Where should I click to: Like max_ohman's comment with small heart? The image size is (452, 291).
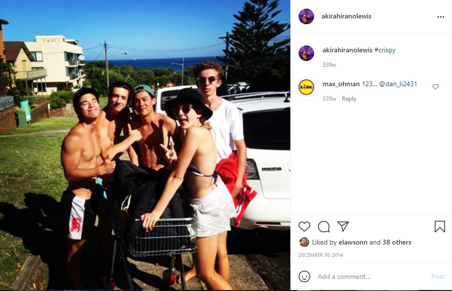[x=435, y=87]
